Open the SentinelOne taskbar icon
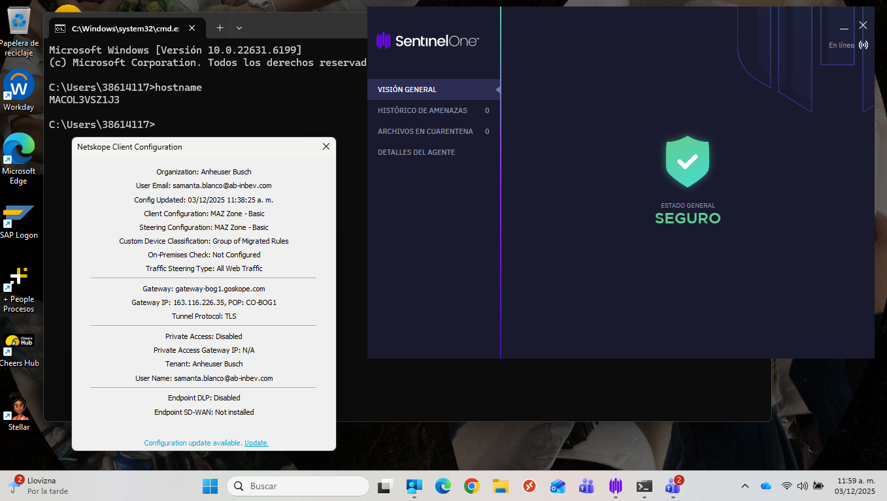The width and height of the screenshot is (887, 501). point(615,486)
